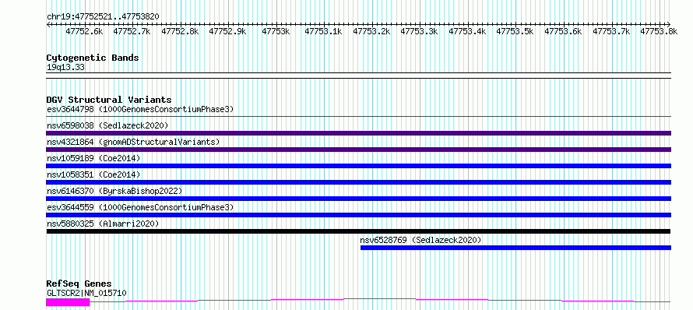Open variant nsv4321864 (gnomADStructuralVariants) label
The height and width of the screenshot is (310, 693).
click(133, 142)
